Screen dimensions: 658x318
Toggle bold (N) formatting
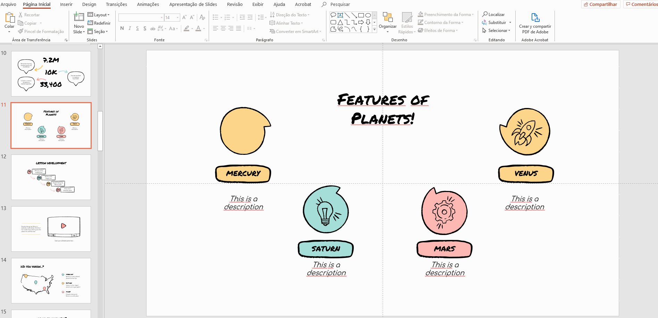click(x=122, y=28)
